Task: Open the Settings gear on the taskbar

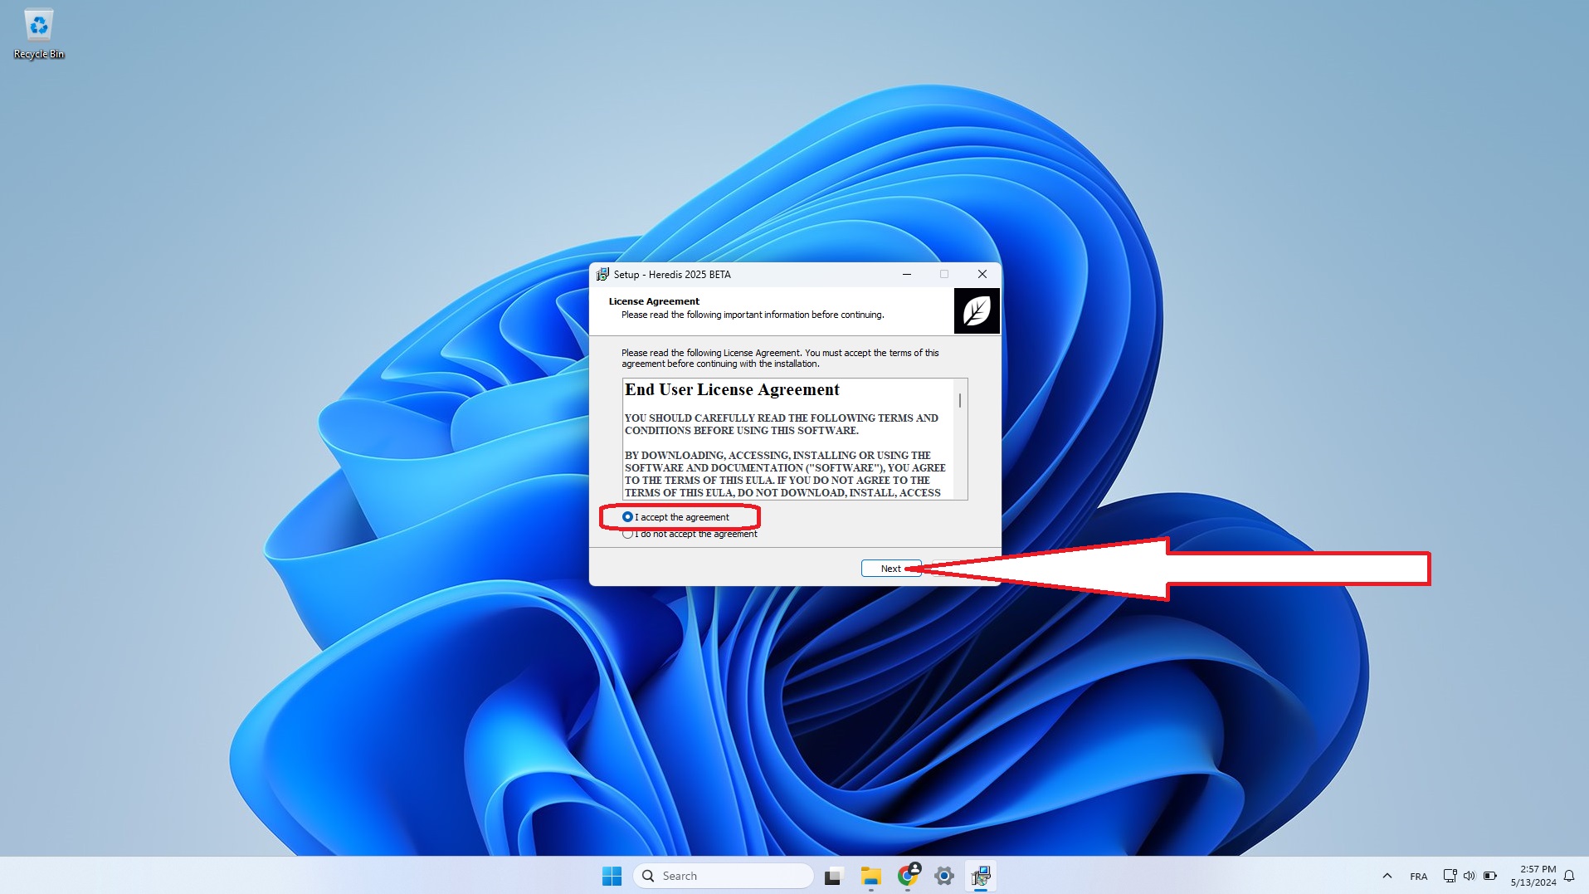Action: coord(944,876)
